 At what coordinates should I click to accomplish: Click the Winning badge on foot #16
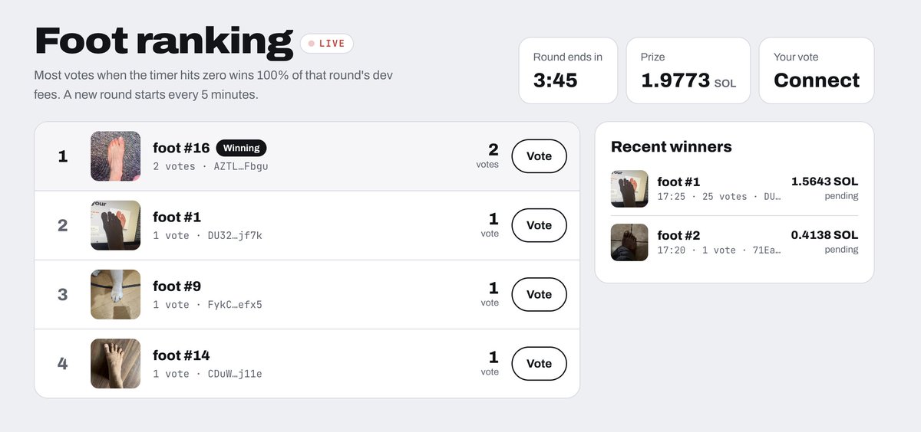tap(241, 148)
